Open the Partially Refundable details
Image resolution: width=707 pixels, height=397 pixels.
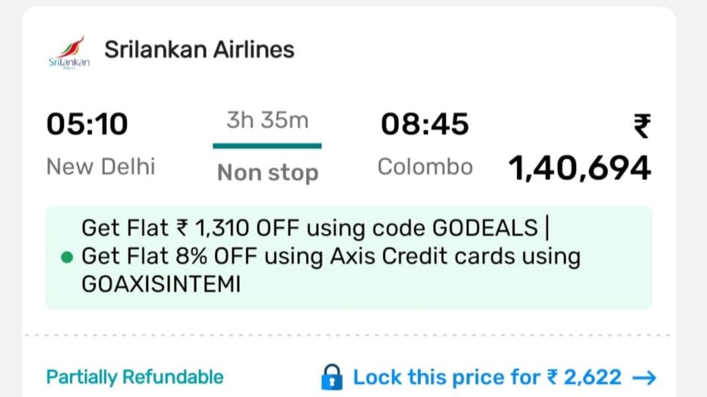[135, 377]
